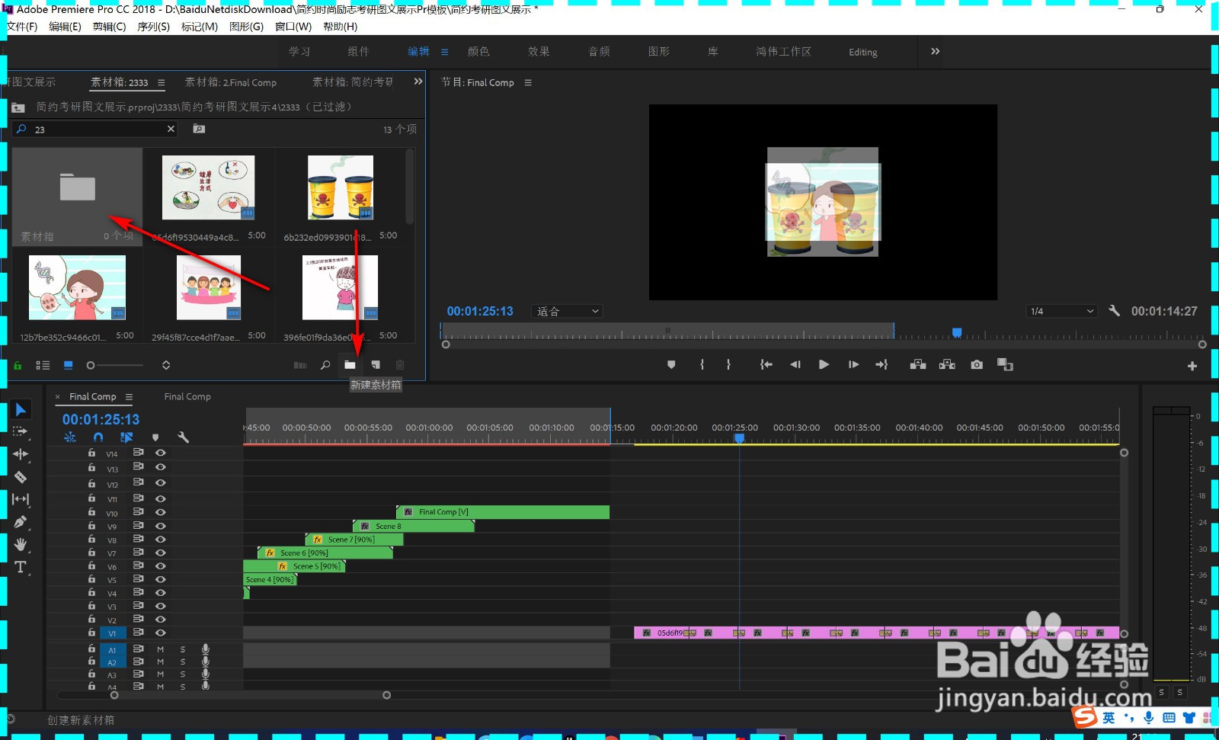The image size is (1219, 740).
Task: Toggle V5 track visibility eye
Action: coord(161,579)
